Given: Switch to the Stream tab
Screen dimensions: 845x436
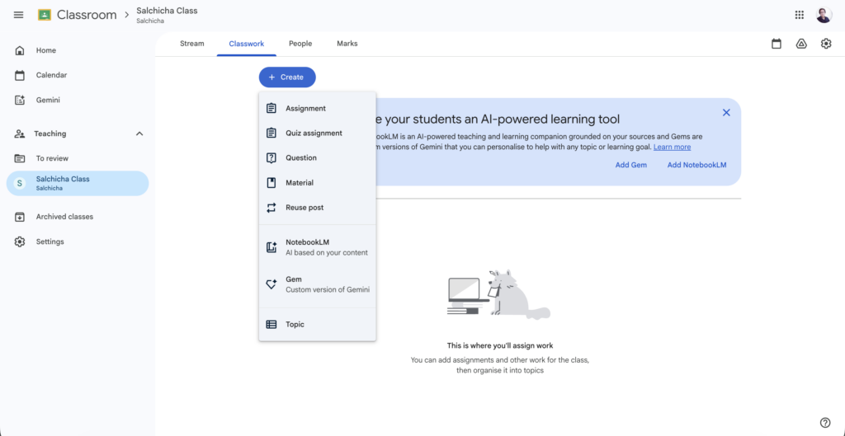Looking at the screenshot, I should pyautogui.click(x=191, y=44).
